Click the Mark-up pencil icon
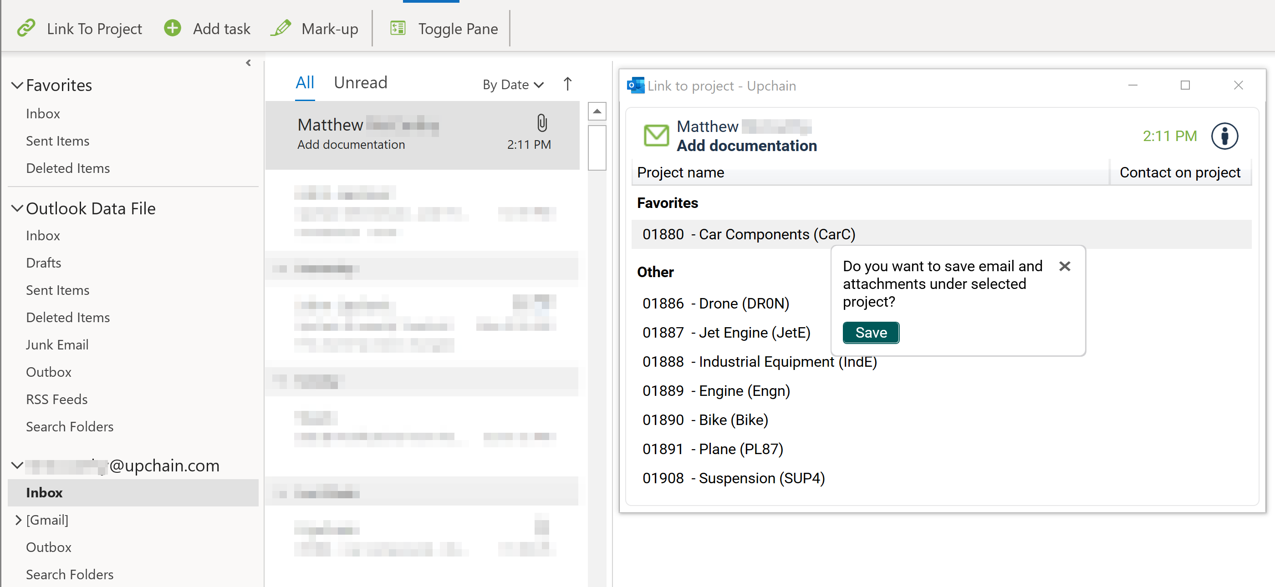The height and width of the screenshot is (587, 1275). pyautogui.click(x=280, y=28)
